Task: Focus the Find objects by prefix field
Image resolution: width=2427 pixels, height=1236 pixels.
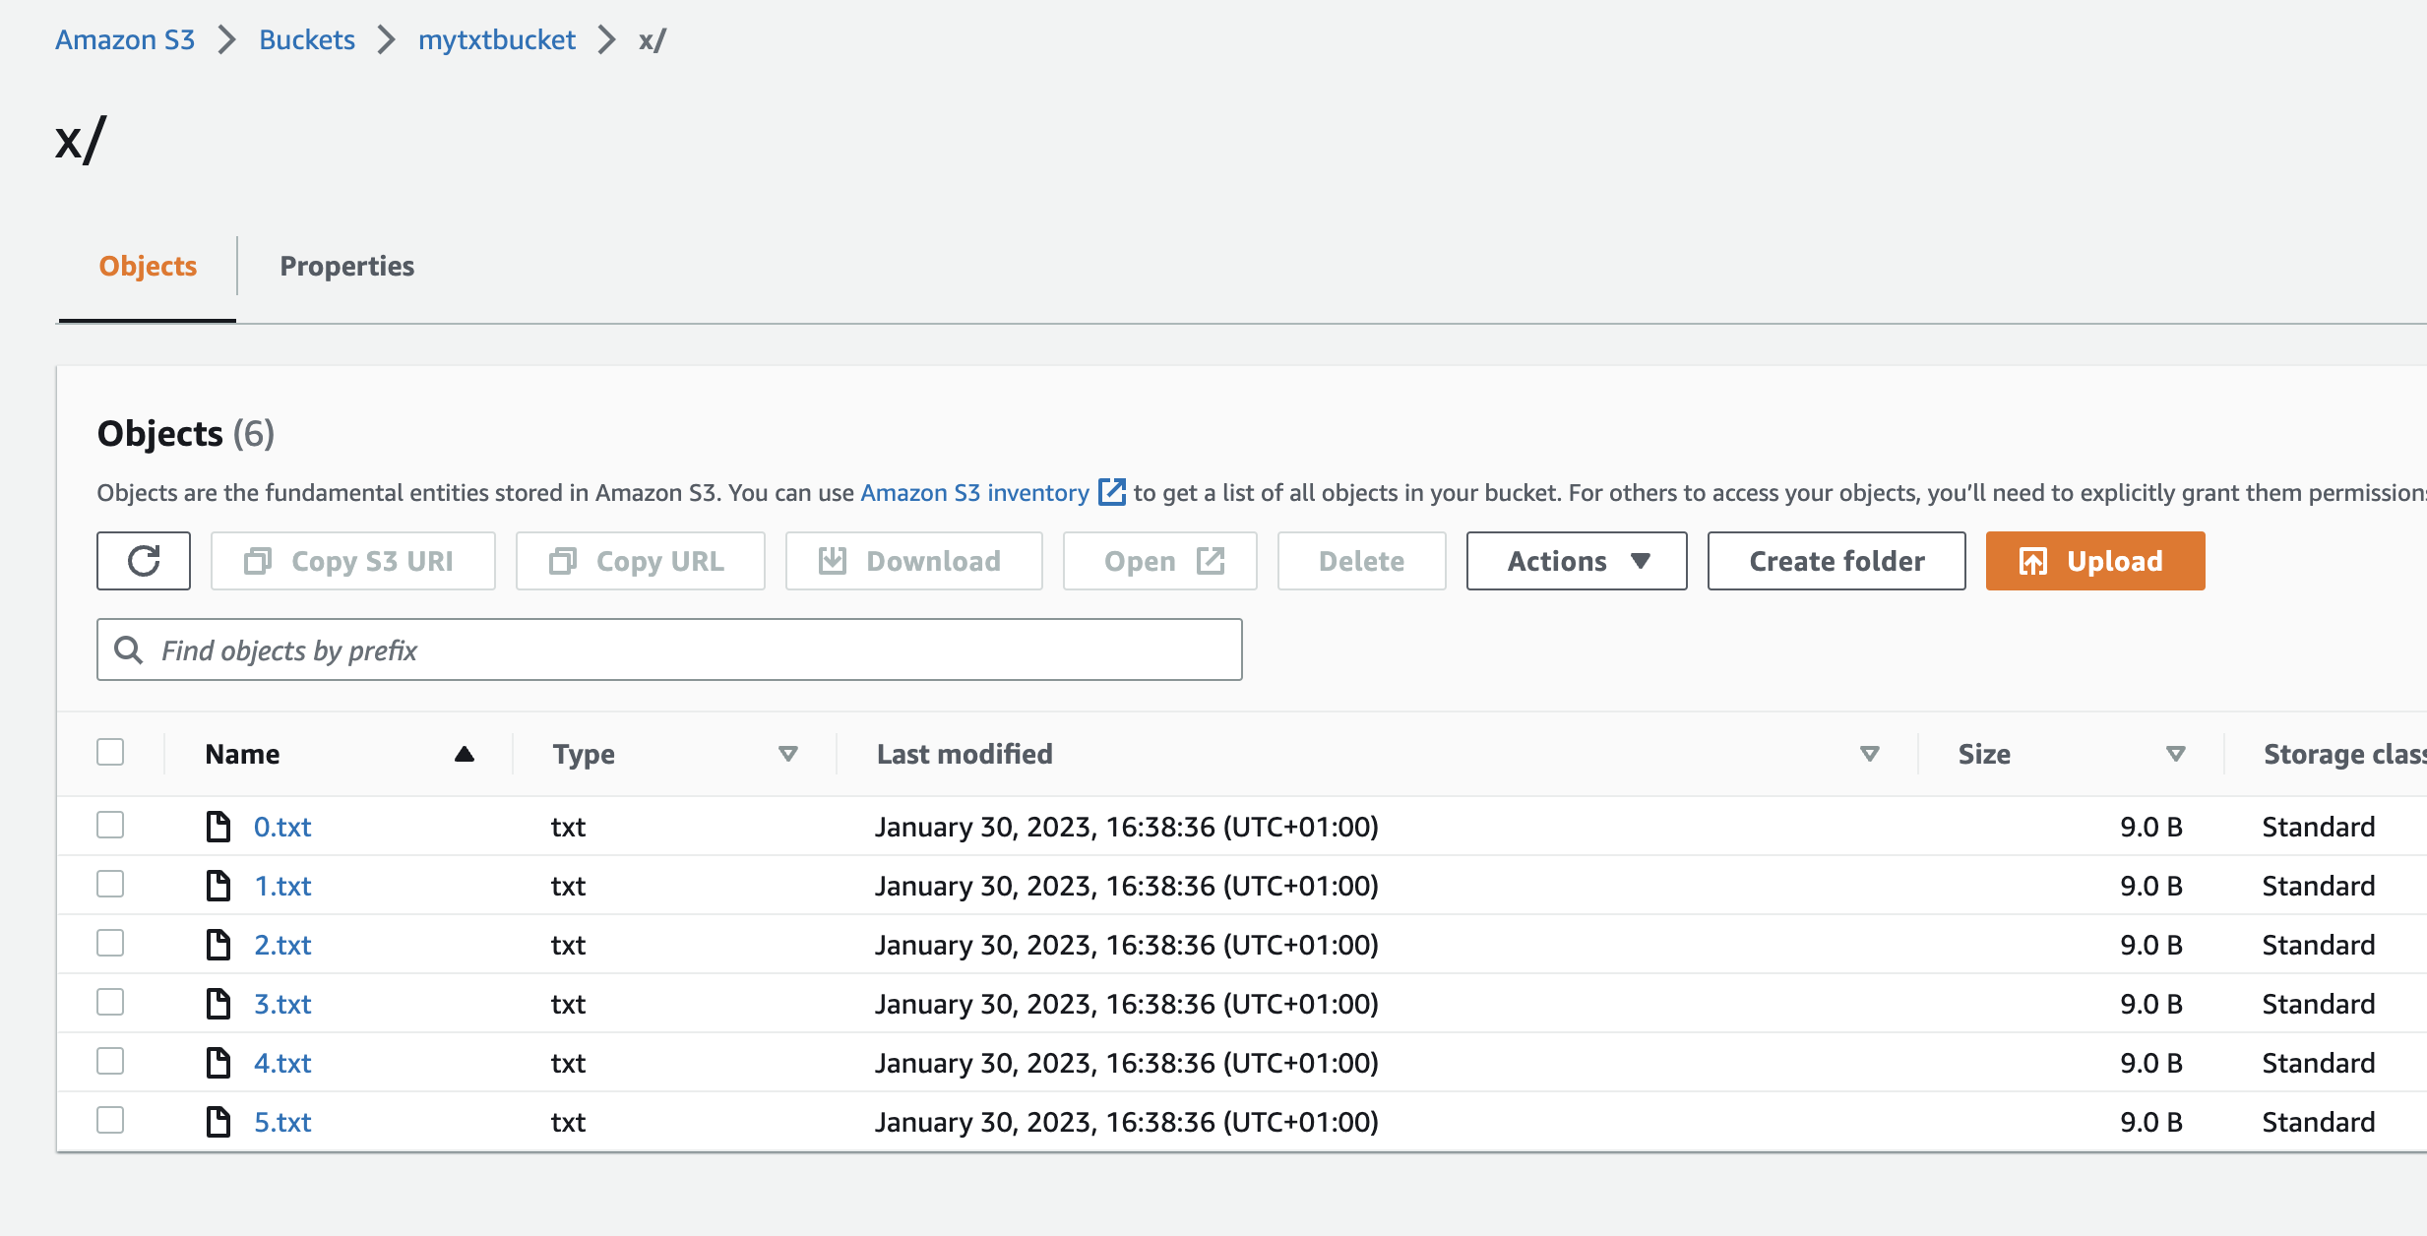Action: tap(689, 649)
